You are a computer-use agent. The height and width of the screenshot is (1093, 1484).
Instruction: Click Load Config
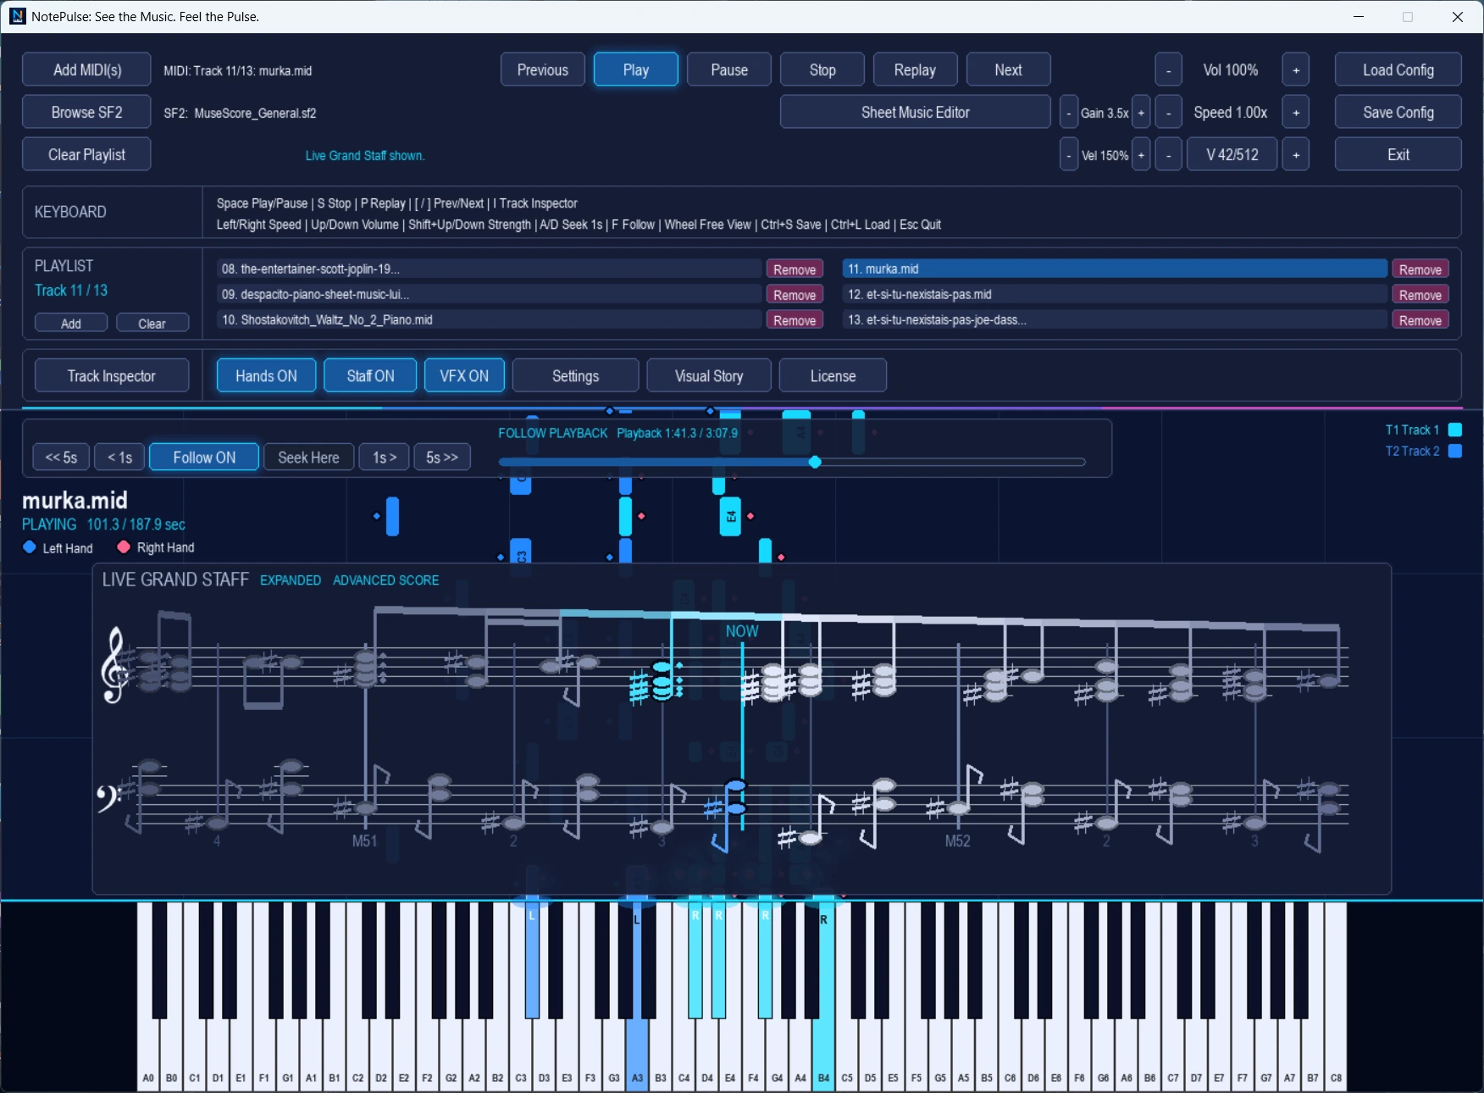pos(1398,69)
